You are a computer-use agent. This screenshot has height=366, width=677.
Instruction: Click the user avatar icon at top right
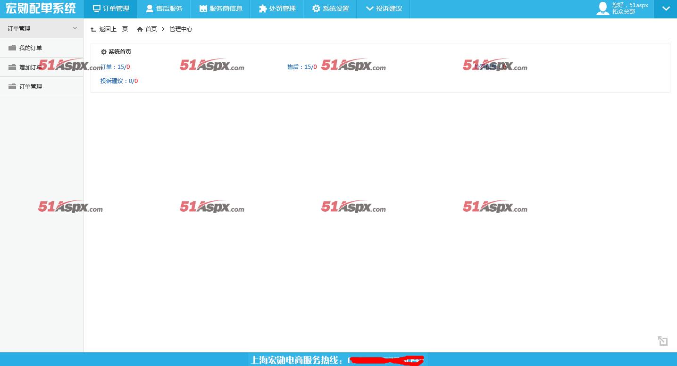click(x=603, y=8)
